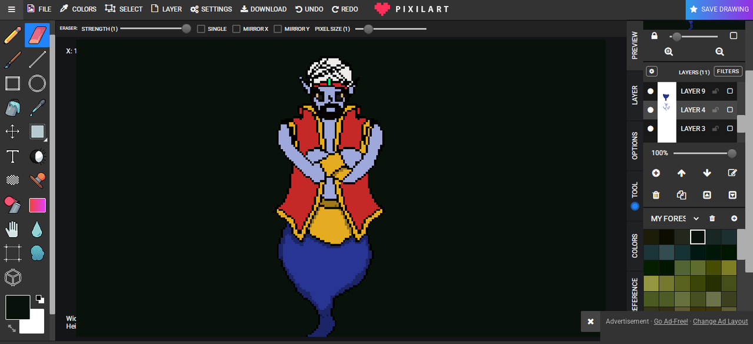Image resolution: width=753 pixels, height=344 pixels.
Task: Select the Move tool
Action: click(12, 131)
